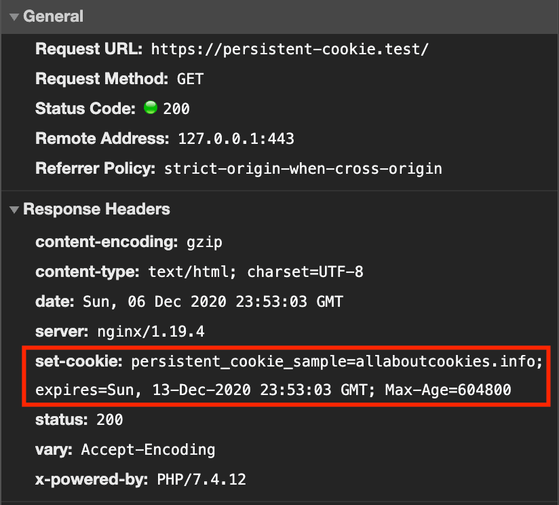Click the green status code indicator
The width and height of the screenshot is (559, 505).
[x=150, y=108]
